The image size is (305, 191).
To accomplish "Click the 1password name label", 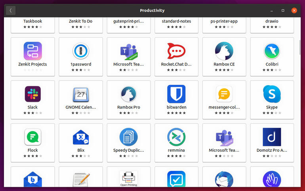I will 81,64.
